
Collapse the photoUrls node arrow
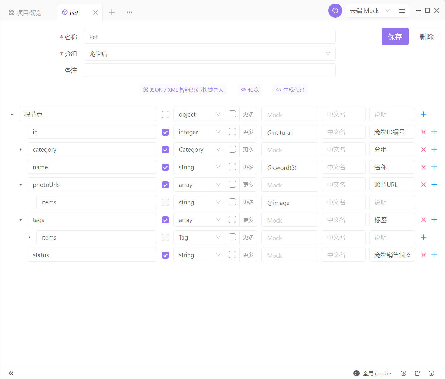point(20,185)
